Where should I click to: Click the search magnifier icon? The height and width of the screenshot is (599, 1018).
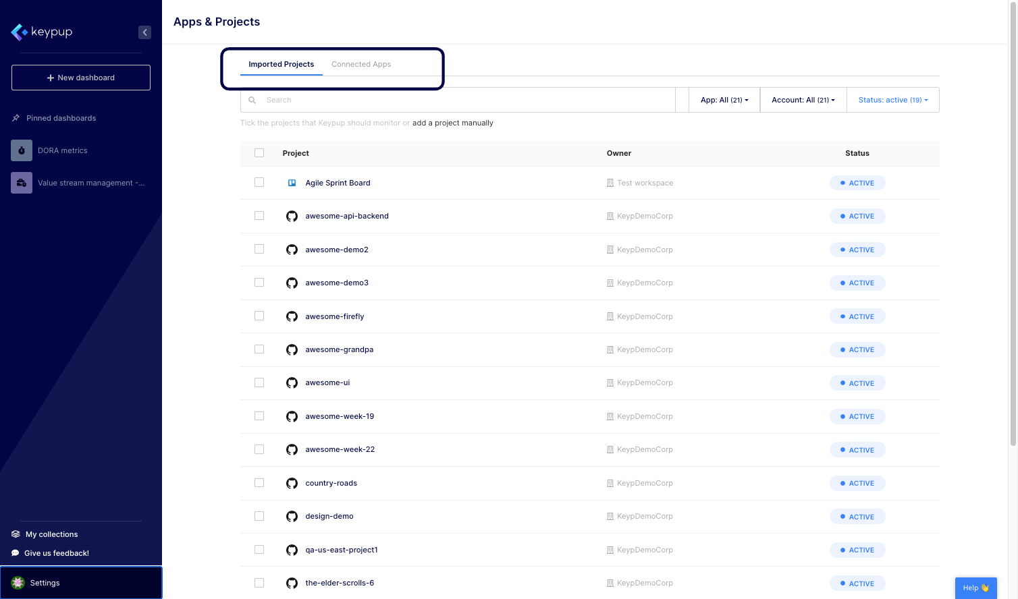(252, 99)
